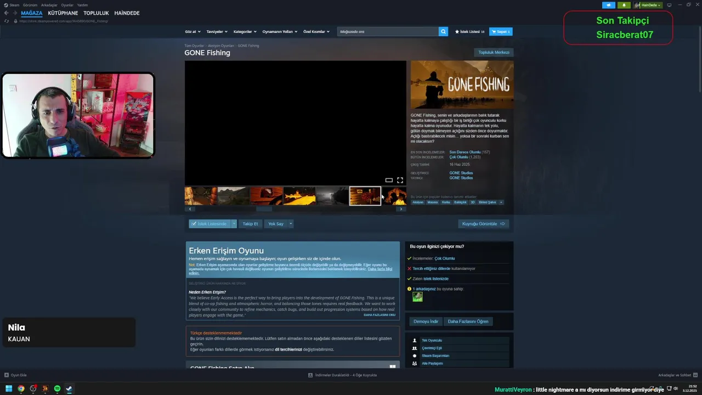Click the Daha Fazlasını Öğren button

pos(468,321)
